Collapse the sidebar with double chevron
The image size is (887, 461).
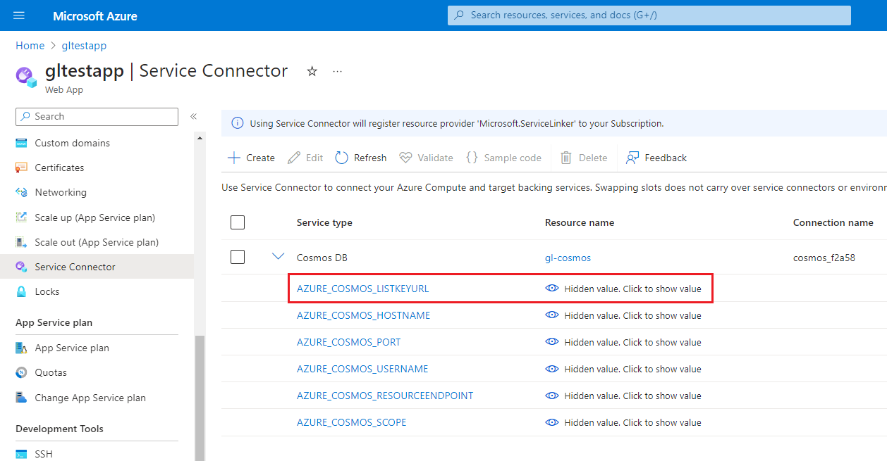(193, 116)
